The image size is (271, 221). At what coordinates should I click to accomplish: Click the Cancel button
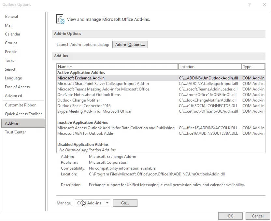[258, 216]
